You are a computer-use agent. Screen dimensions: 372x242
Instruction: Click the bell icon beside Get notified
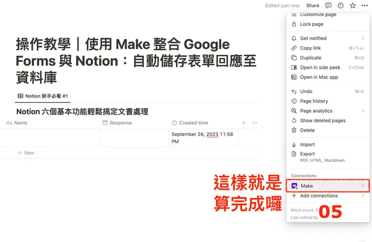(294, 38)
